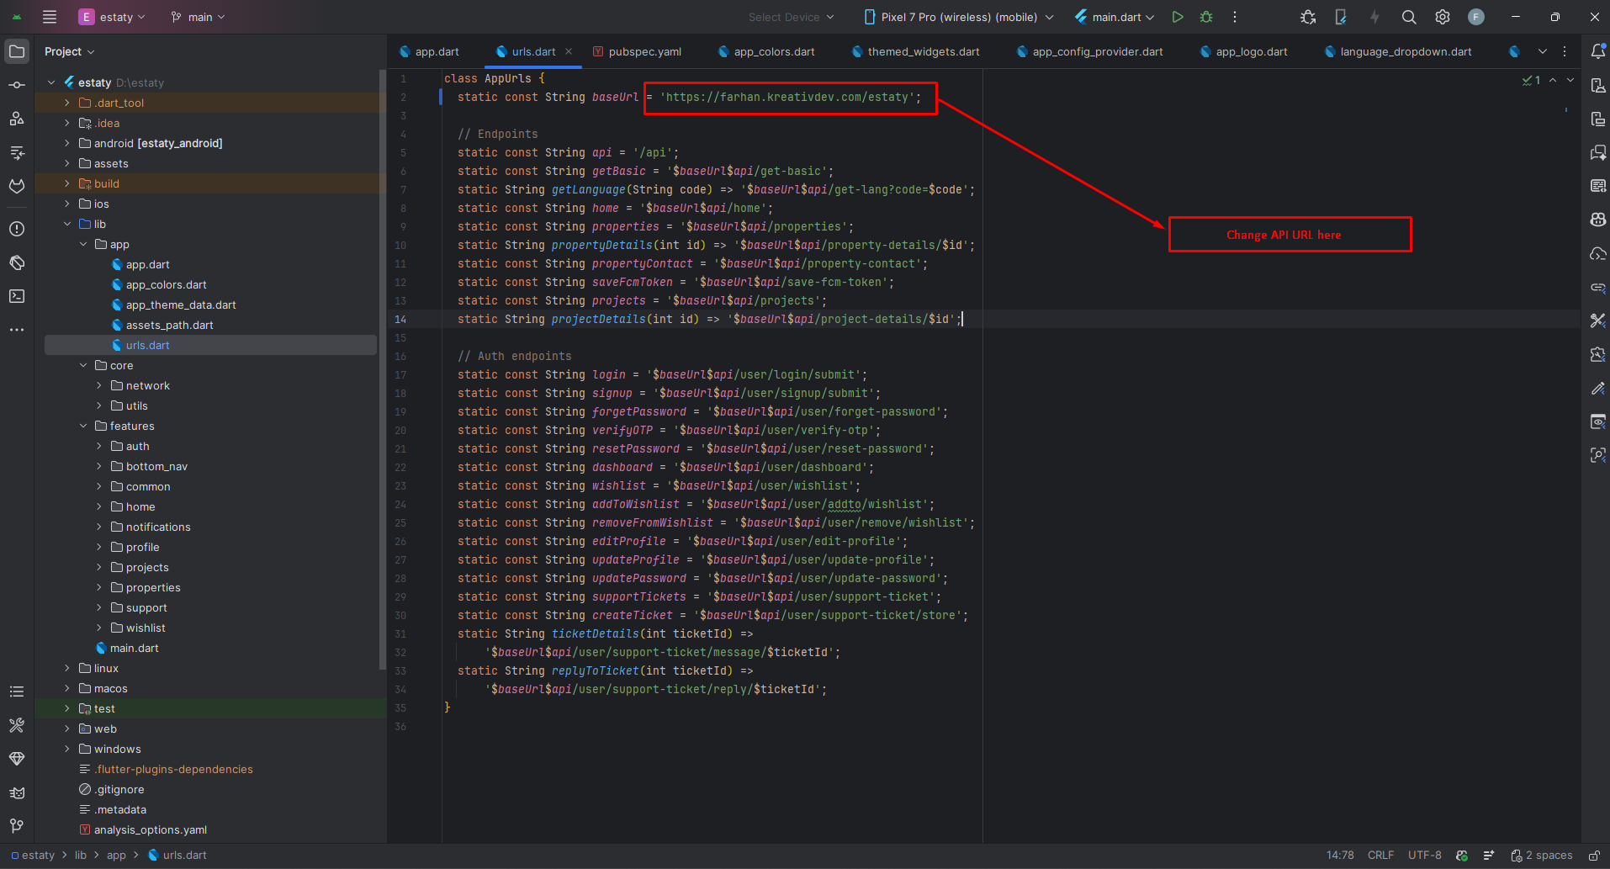1610x869 pixels.
Task: Open Select Device dropdown
Action: coord(791,17)
